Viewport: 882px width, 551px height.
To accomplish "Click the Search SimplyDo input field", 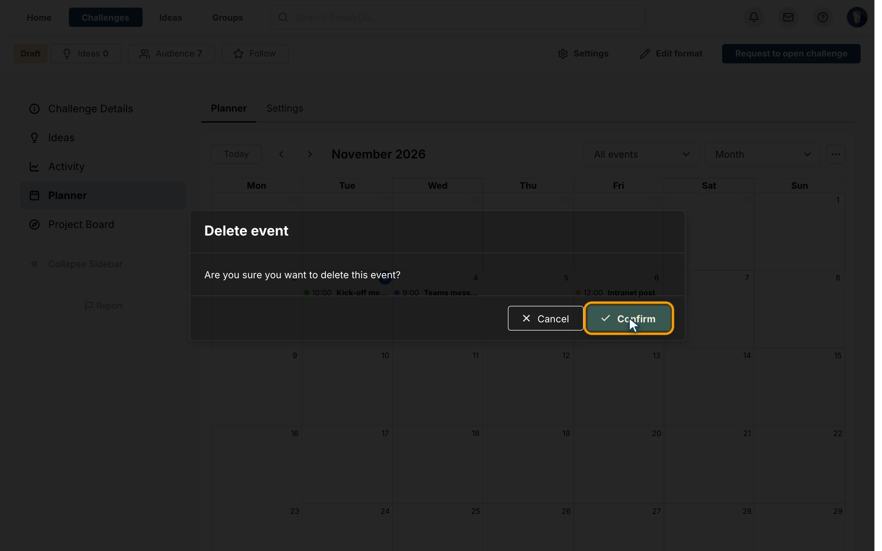I will (x=458, y=17).
